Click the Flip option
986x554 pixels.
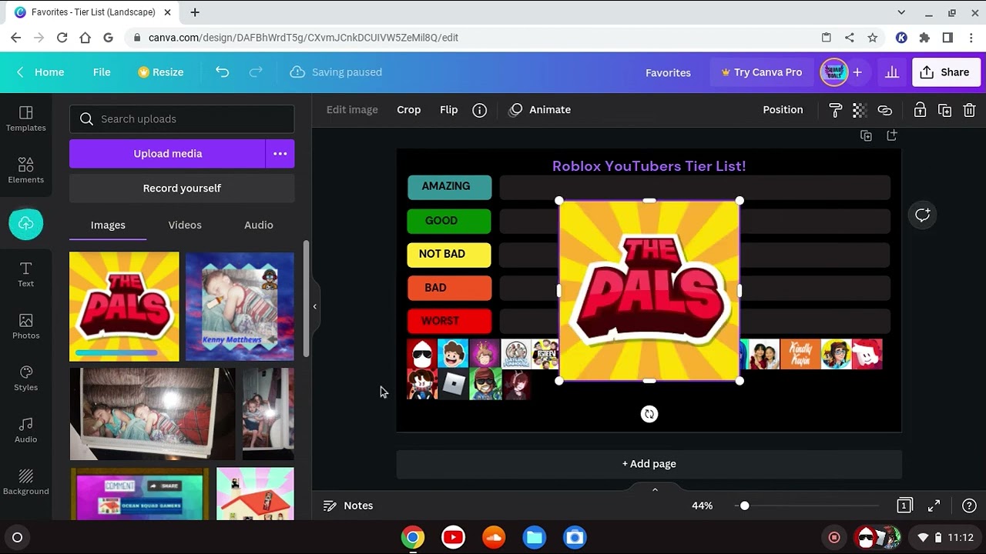449,110
